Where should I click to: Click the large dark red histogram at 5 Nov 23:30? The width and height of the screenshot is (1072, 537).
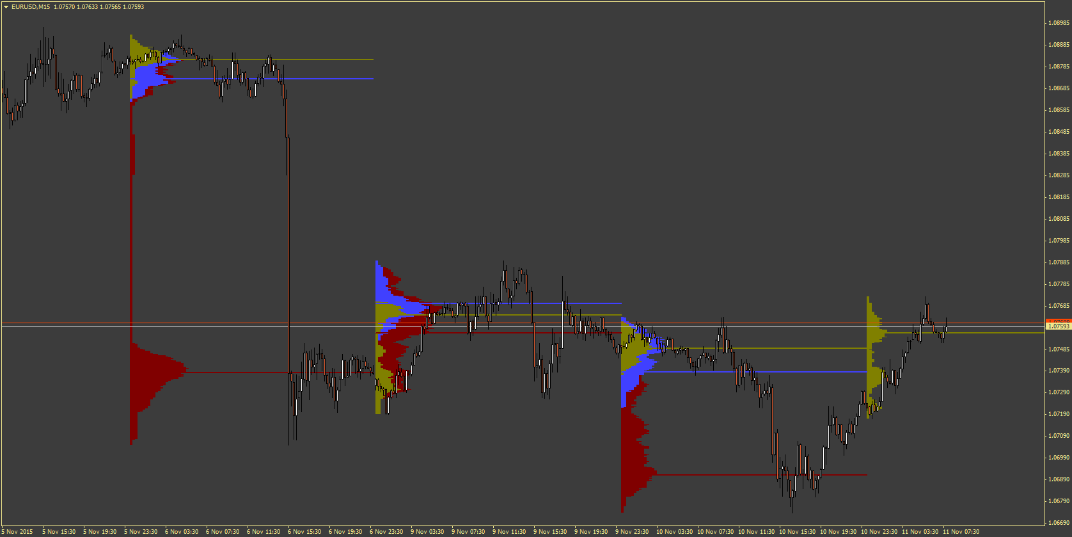(154, 378)
